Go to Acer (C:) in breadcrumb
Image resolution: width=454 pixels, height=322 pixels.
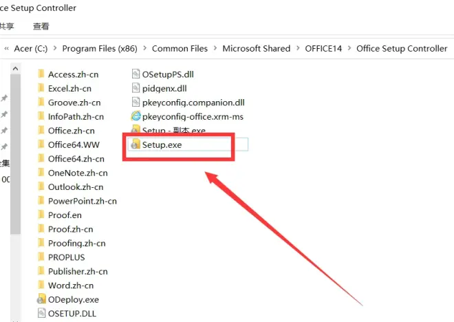coord(31,48)
